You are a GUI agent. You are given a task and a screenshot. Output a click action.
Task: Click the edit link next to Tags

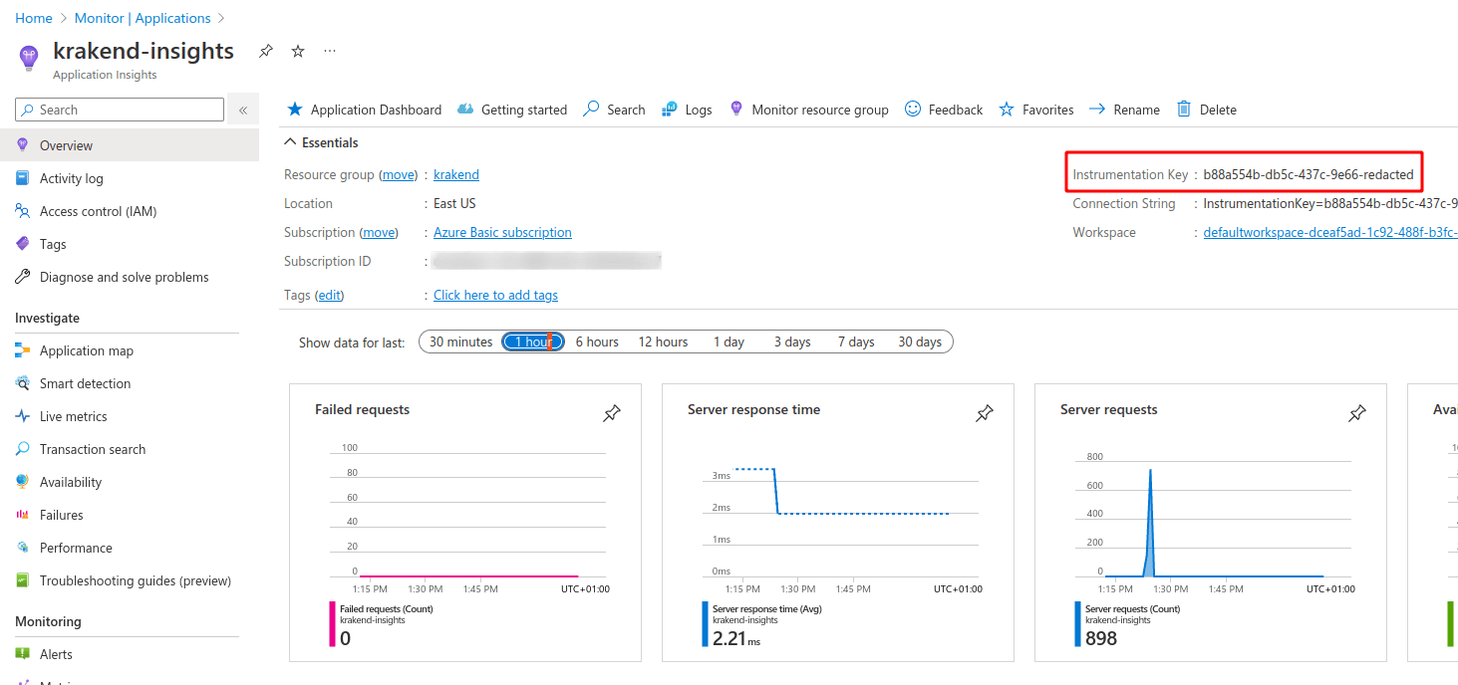[330, 295]
